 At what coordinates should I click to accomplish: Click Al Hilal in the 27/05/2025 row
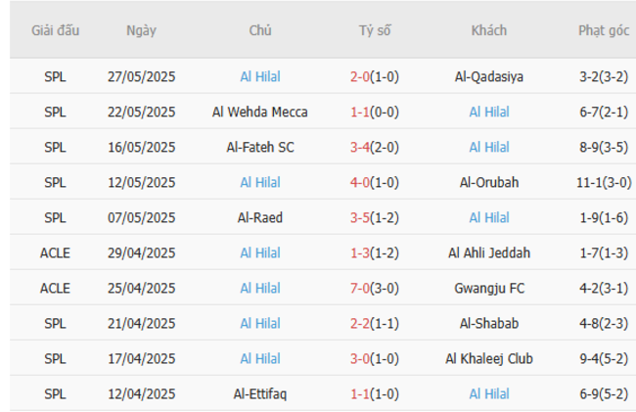[259, 76]
